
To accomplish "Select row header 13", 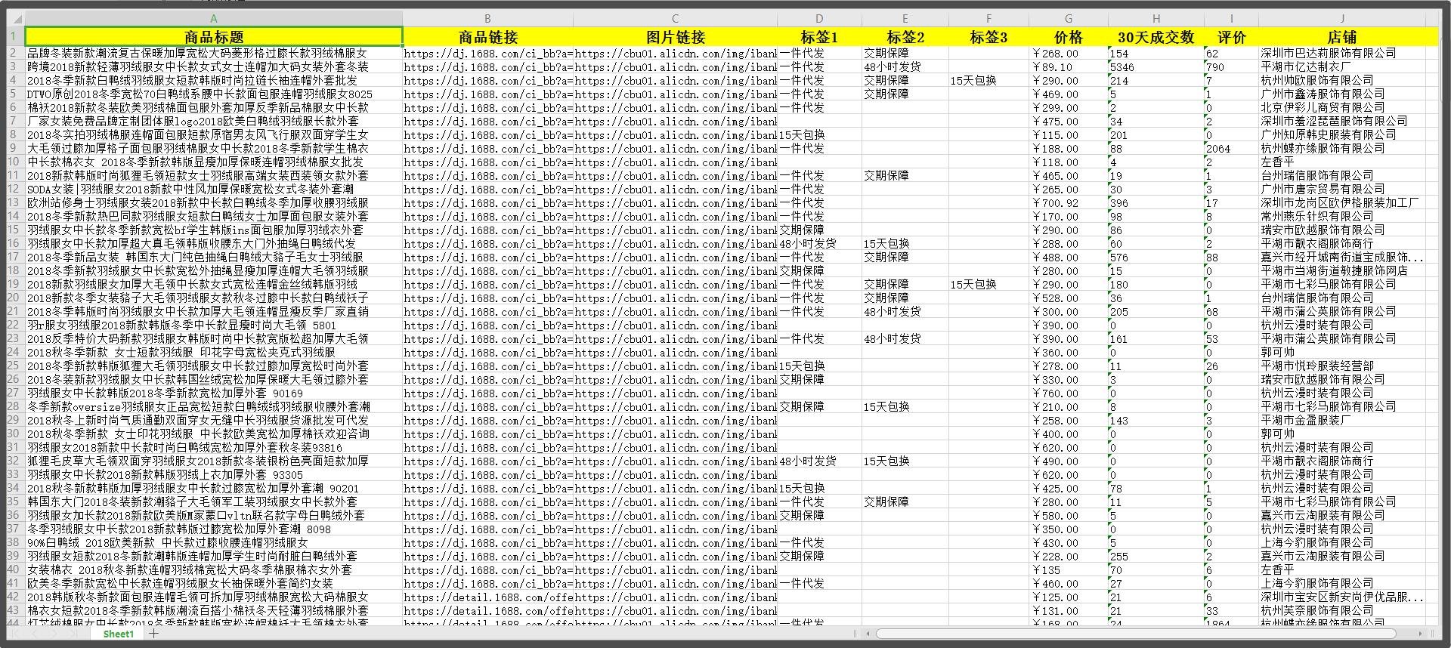I will [15, 202].
